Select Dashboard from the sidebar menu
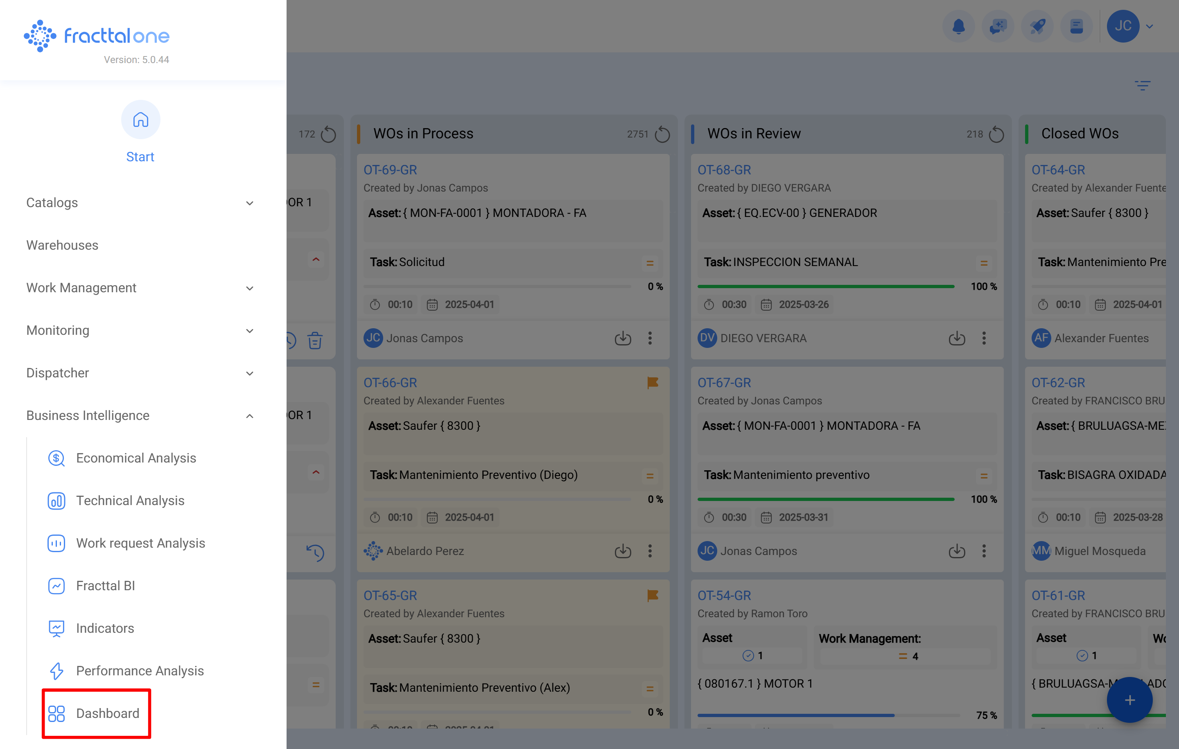Screen dimensions: 1179x749 click(107, 713)
